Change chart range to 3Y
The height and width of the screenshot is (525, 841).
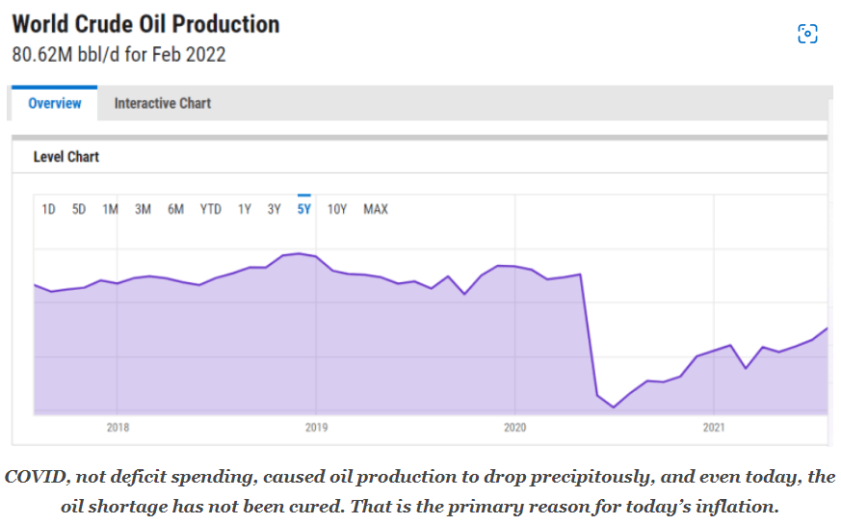tap(275, 209)
